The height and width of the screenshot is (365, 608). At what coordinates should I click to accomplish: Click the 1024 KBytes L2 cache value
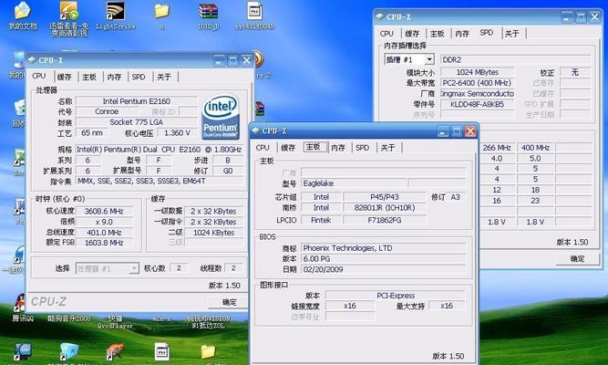pos(213,233)
